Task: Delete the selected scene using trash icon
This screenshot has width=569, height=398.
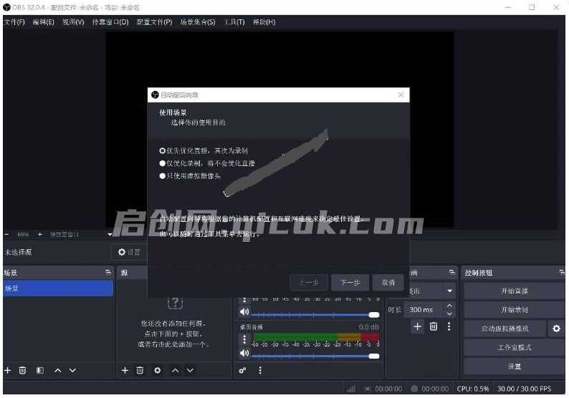Action: [x=22, y=371]
